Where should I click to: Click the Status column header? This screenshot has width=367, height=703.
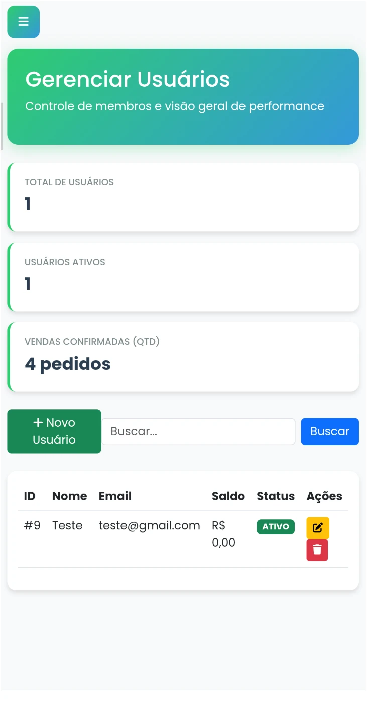pyautogui.click(x=275, y=496)
